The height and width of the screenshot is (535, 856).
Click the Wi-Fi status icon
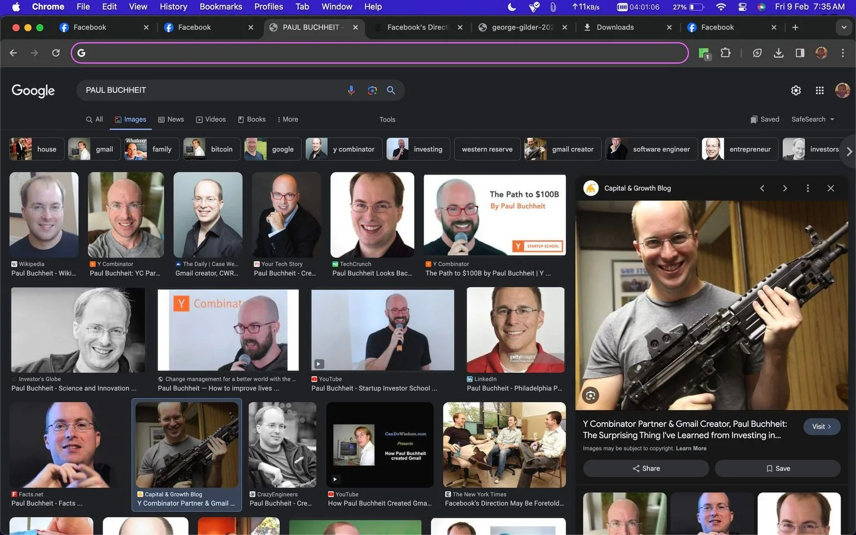pos(721,7)
